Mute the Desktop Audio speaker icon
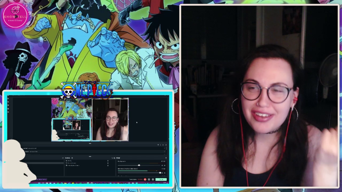This screenshot has height=192, width=342. [x=162, y=165]
